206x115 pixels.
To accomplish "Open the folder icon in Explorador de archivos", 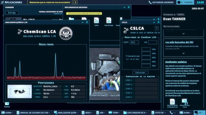I will point(71,19).
